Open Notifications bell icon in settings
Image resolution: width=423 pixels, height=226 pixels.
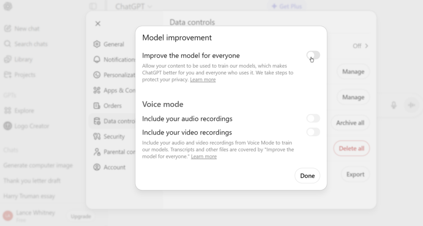pos(97,59)
